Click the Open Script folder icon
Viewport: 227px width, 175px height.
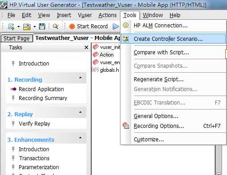pyautogui.click(x=27, y=26)
